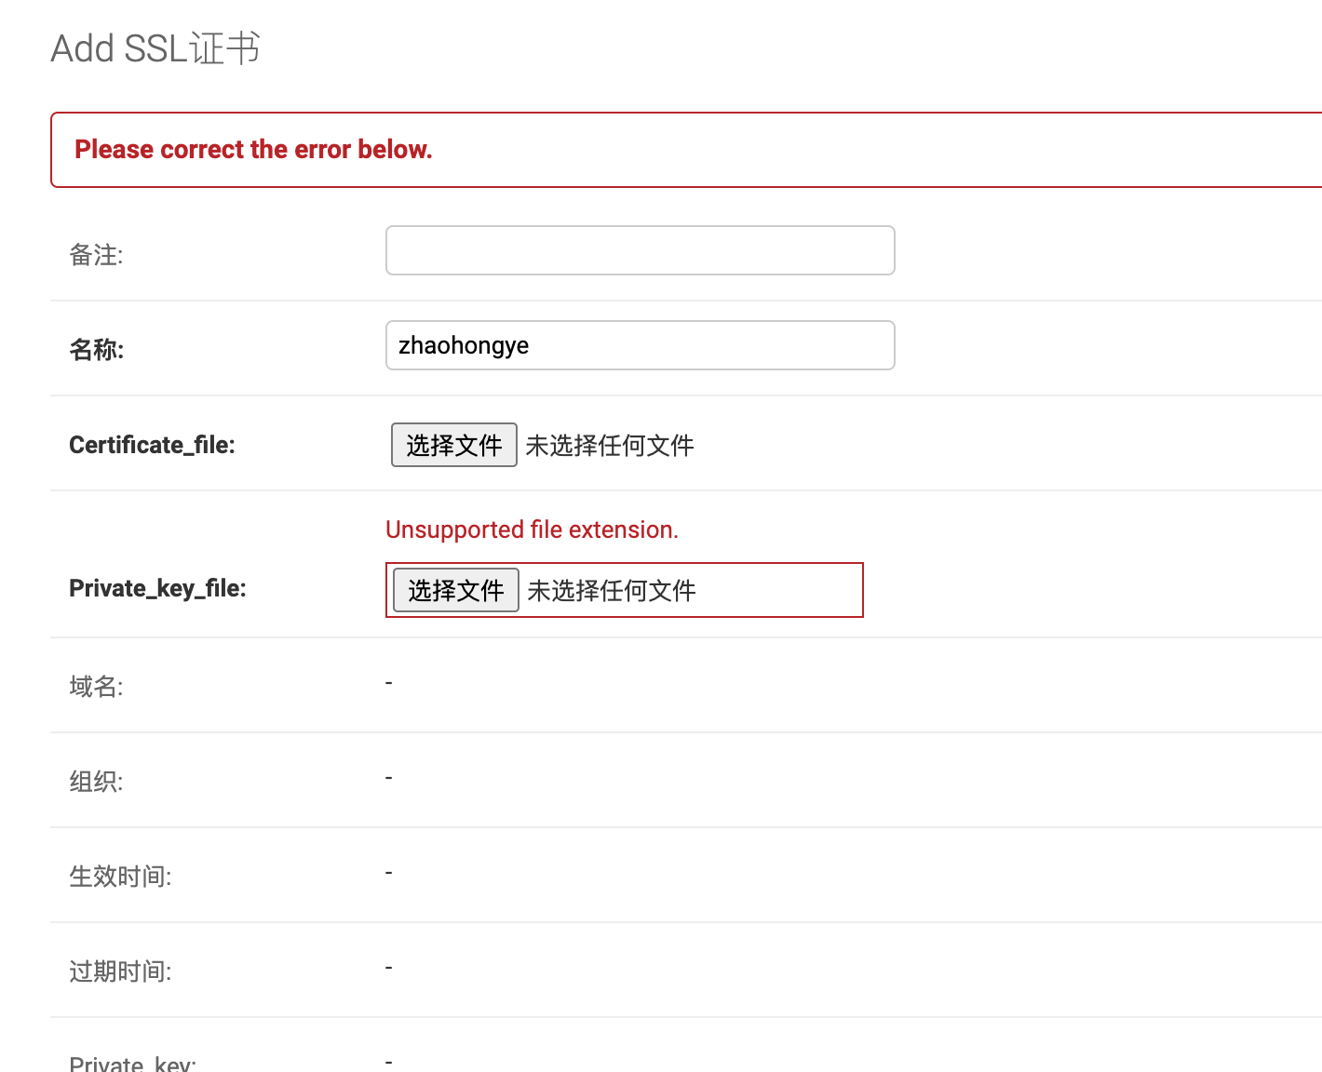This screenshot has width=1322, height=1072.
Task: Click the Private_key label at bottom
Action: 132,1063
